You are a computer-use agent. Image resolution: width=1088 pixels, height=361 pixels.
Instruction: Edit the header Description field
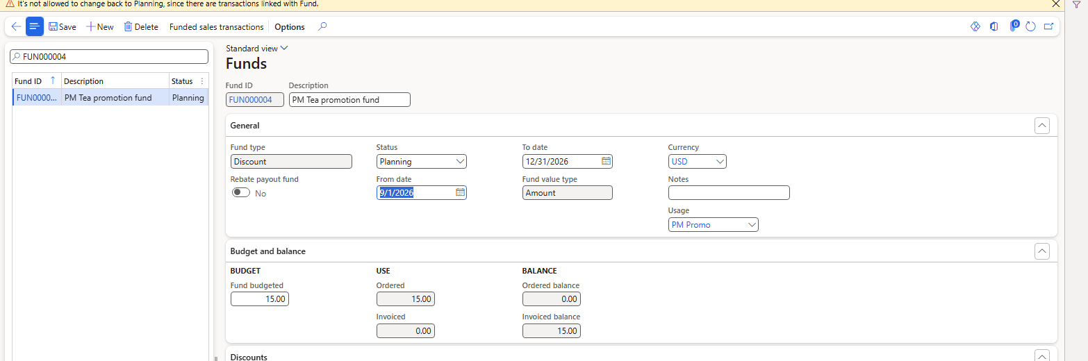pos(349,99)
